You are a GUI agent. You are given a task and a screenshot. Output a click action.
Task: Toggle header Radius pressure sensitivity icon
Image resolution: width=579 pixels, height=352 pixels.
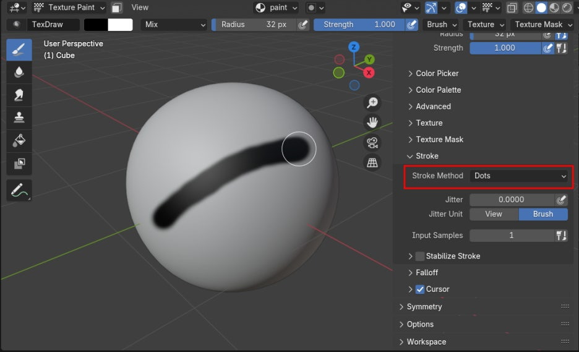click(303, 24)
